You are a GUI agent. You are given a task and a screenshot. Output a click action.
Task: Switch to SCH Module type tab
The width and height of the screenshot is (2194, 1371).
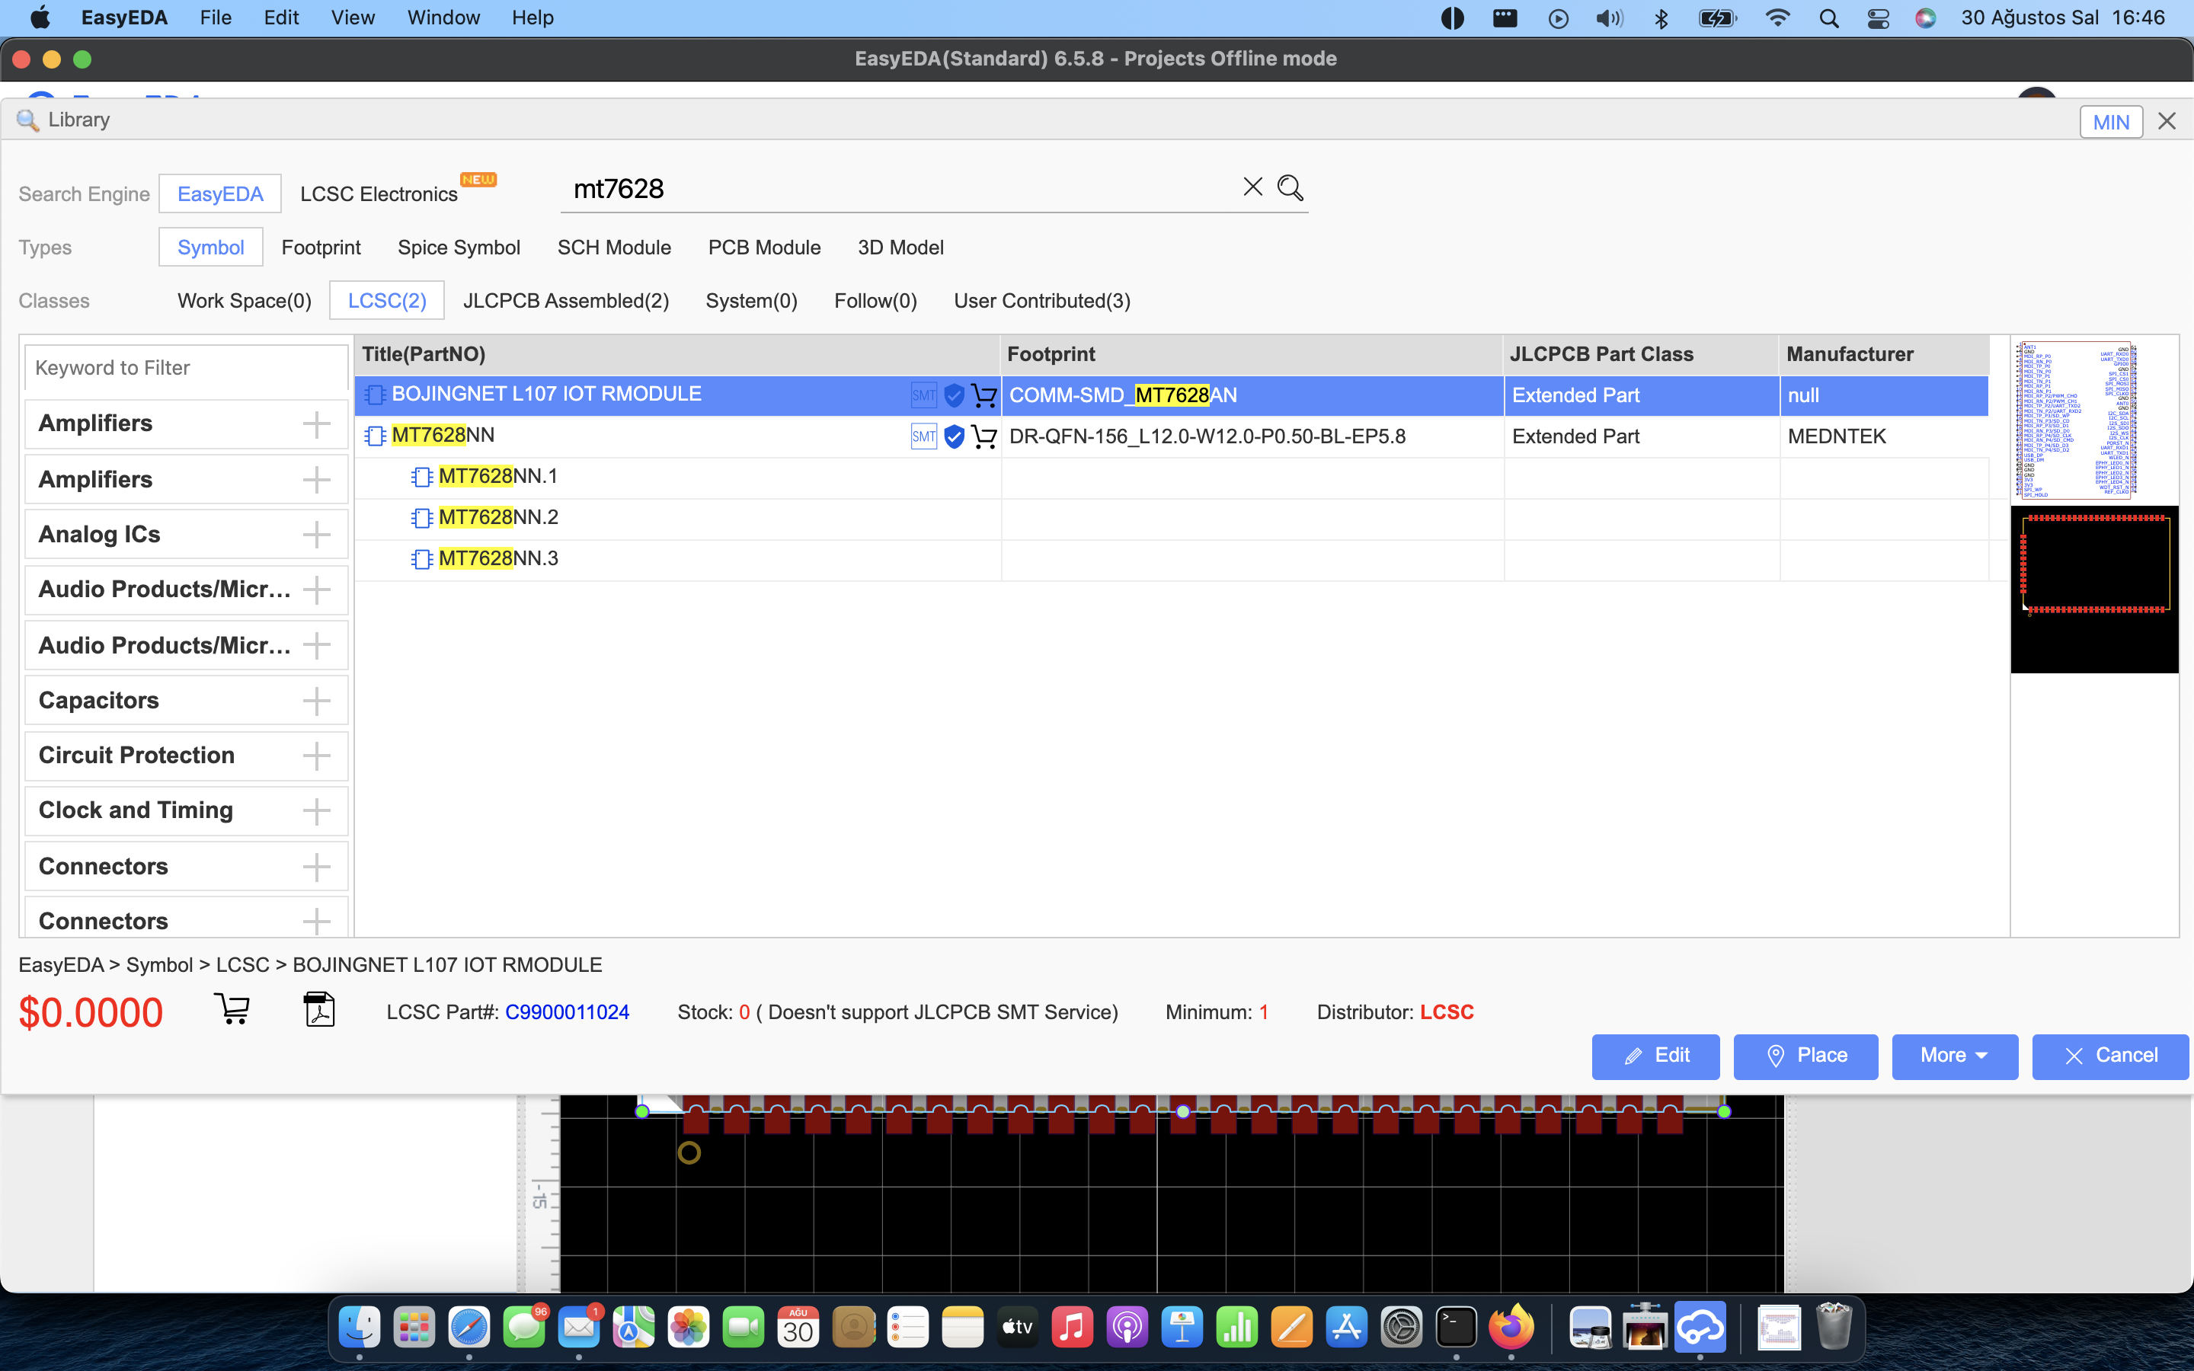point(614,248)
